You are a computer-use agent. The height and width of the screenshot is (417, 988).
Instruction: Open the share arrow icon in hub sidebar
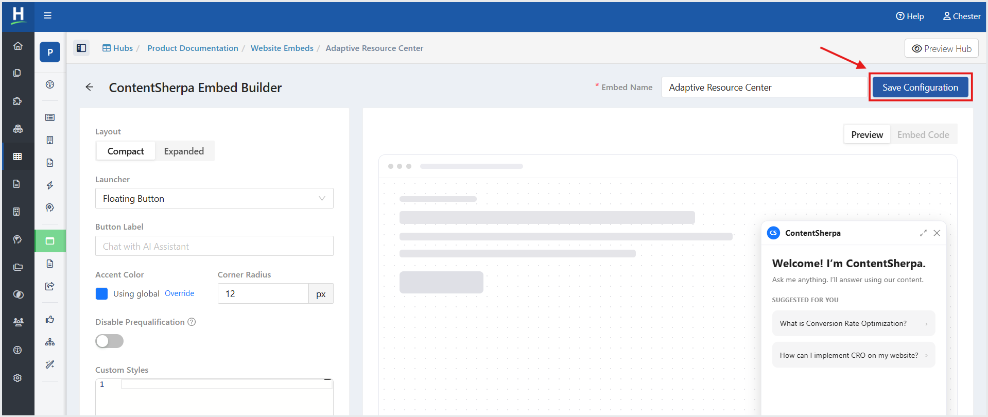pyautogui.click(x=50, y=286)
